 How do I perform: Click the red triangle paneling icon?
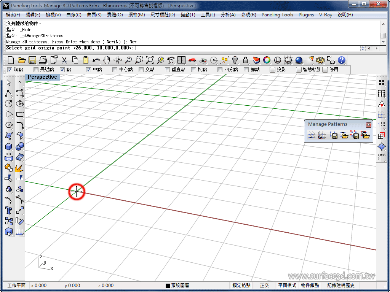381,104
